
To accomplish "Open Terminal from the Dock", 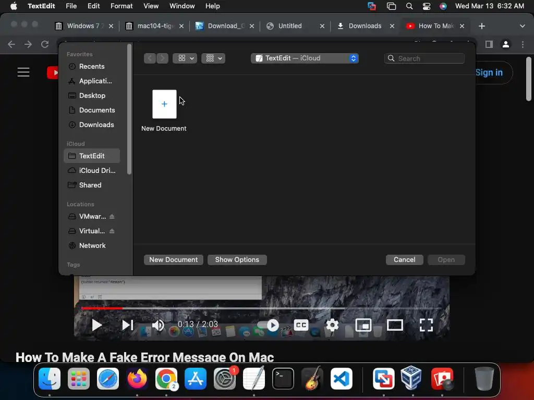I will 283,379.
